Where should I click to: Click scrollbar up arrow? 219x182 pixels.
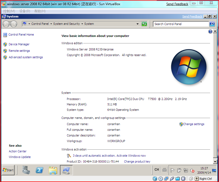click(x=215, y=31)
